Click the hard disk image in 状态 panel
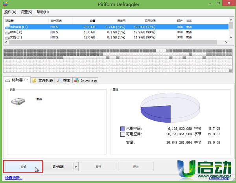Image resolution: width=236 pixels, height=183 pixels. 18,101
